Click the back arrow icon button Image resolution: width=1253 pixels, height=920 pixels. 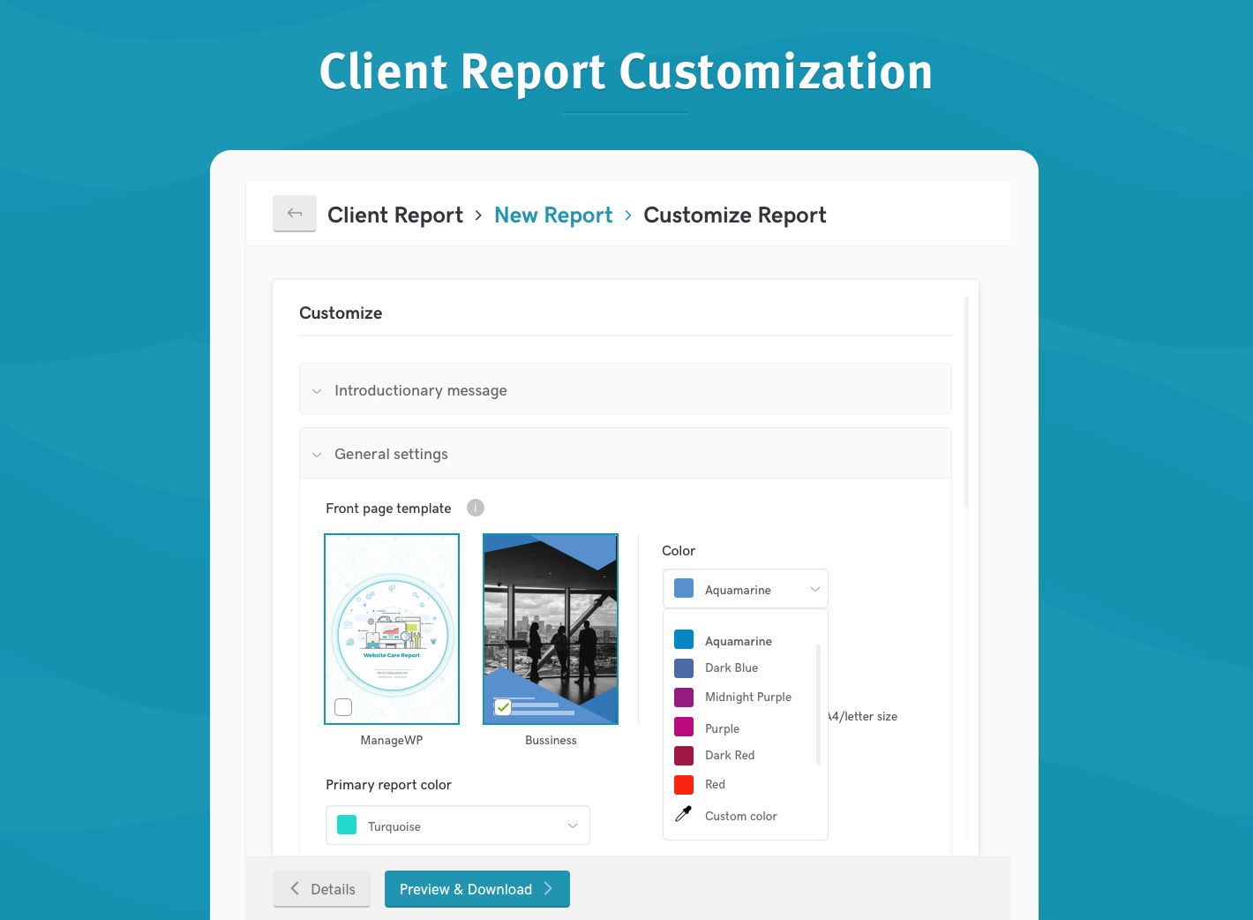(x=295, y=214)
